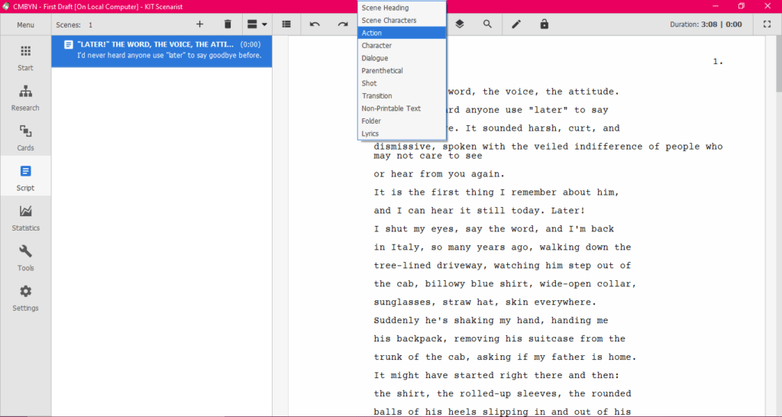Select Lyrics block style
This screenshot has height=417, width=782.
coord(402,134)
